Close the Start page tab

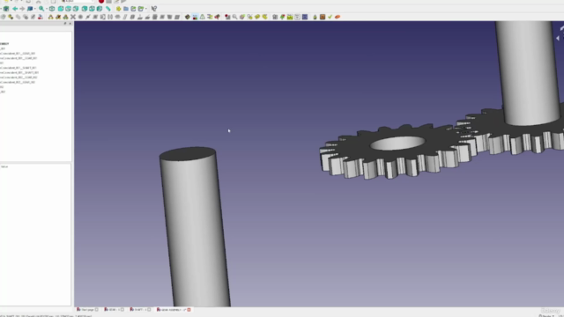(97, 309)
